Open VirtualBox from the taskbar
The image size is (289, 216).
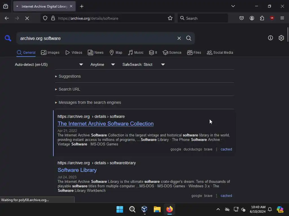click(144, 209)
